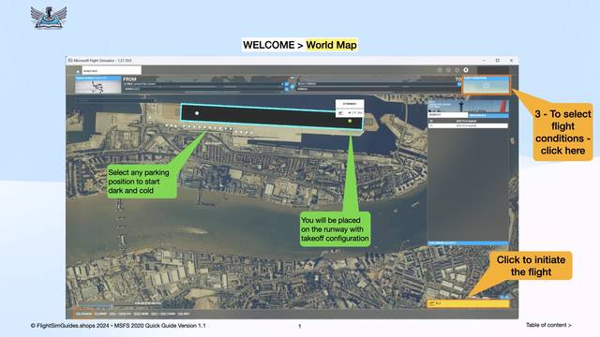Image resolution: width=600 pixels, height=337 pixels.
Task: Choose the runway row in airport list
Action: pyautogui.click(x=468, y=125)
